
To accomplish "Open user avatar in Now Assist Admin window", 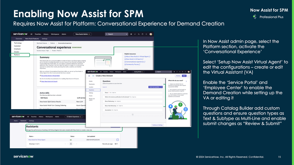I will tap(151, 34).
